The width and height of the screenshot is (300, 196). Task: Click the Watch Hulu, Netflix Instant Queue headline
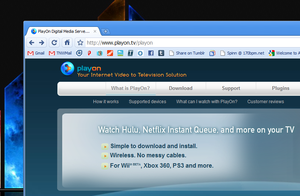[196, 130]
